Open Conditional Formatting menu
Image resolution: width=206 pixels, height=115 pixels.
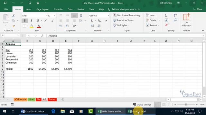pyautogui.click(x=127, y=15)
